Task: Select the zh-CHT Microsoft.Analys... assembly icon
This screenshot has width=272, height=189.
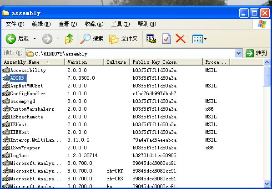Action: pyautogui.click(x=6, y=171)
